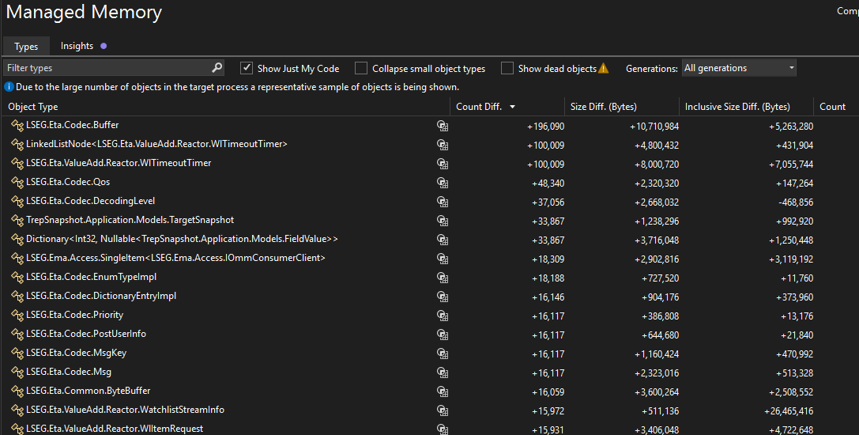Click the purple dot on the Insights tab
This screenshot has width=859, height=435.
104,46
